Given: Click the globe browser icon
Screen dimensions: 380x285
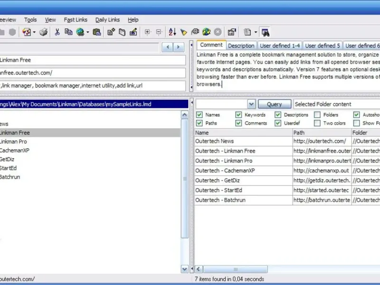Looking at the screenshot, I should tap(80, 32).
